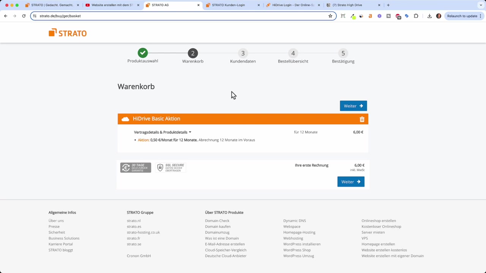The image size is (486, 273).
Task: Open Business Solutions footer link
Action: click(x=64, y=238)
